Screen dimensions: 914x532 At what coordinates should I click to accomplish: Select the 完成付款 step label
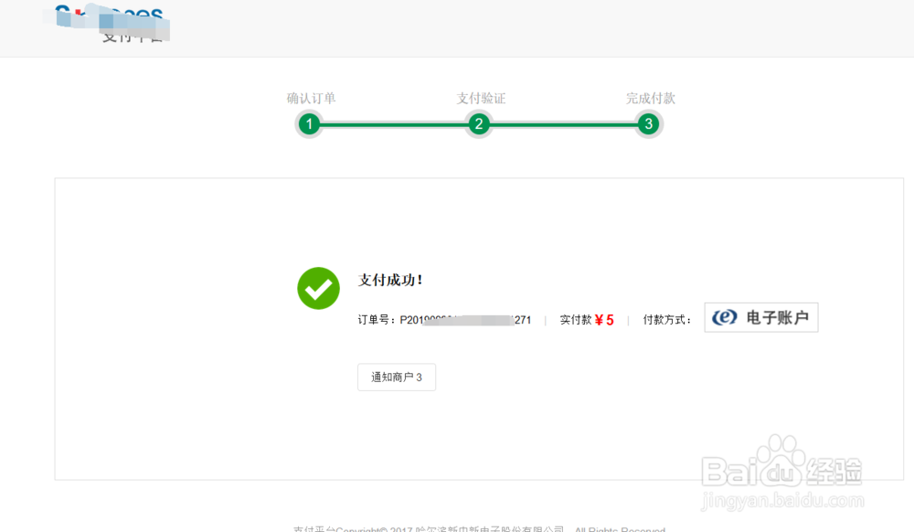(x=648, y=99)
